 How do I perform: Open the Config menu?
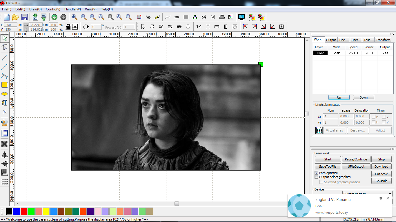tap(53, 9)
